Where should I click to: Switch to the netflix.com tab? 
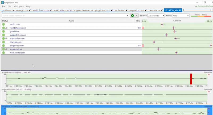(x=121, y=10)
